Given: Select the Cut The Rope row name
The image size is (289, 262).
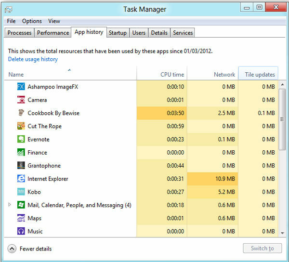Looking at the screenshot, I should click(45, 126).
